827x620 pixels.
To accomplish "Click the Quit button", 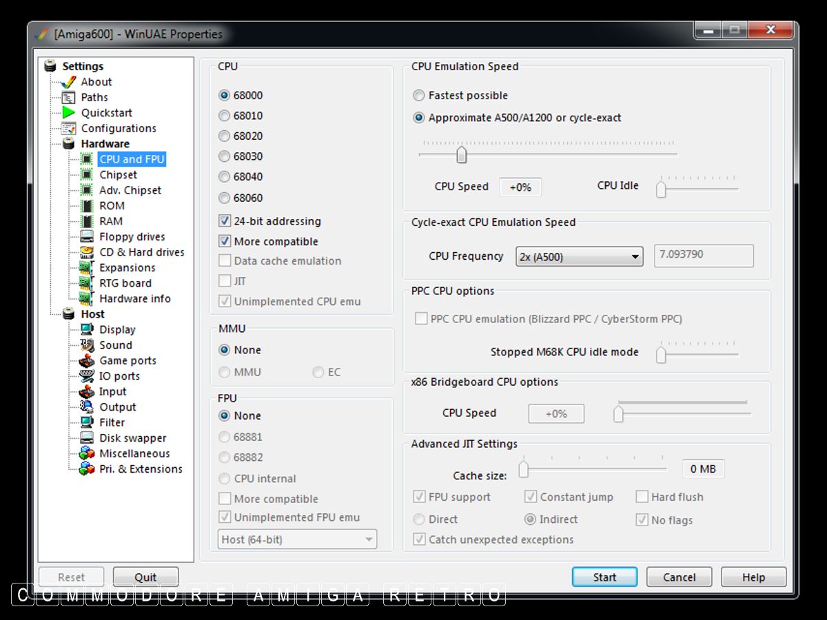I will (x=145, y=577).
